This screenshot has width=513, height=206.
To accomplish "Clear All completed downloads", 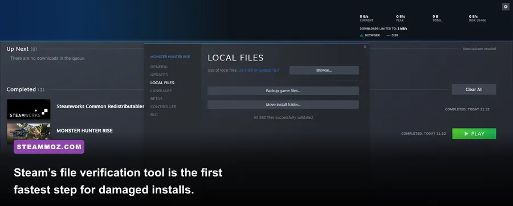I will pyautogui.click(x=474, y=89).
